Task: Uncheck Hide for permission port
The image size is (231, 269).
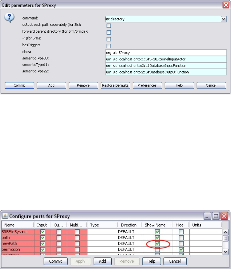Action: pos(181,249)
